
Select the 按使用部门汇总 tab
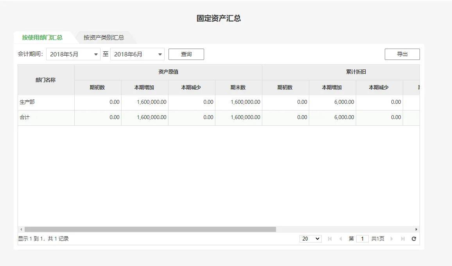[x=42, y=38]
